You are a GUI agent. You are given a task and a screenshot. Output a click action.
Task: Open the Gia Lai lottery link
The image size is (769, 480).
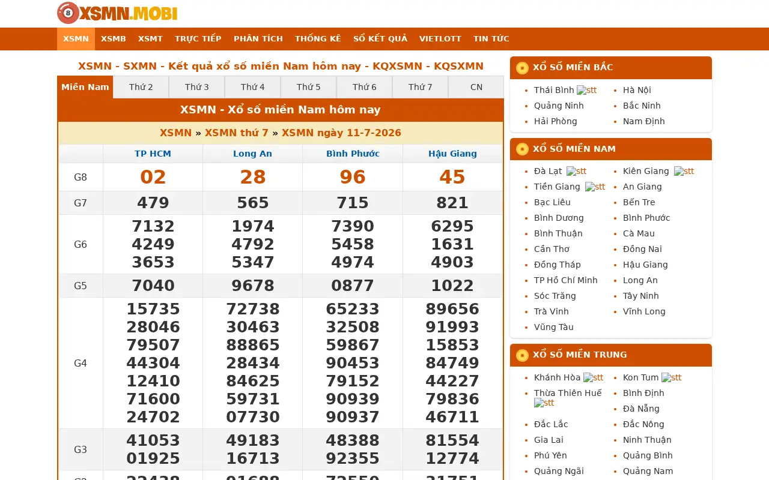pos(549,440)
